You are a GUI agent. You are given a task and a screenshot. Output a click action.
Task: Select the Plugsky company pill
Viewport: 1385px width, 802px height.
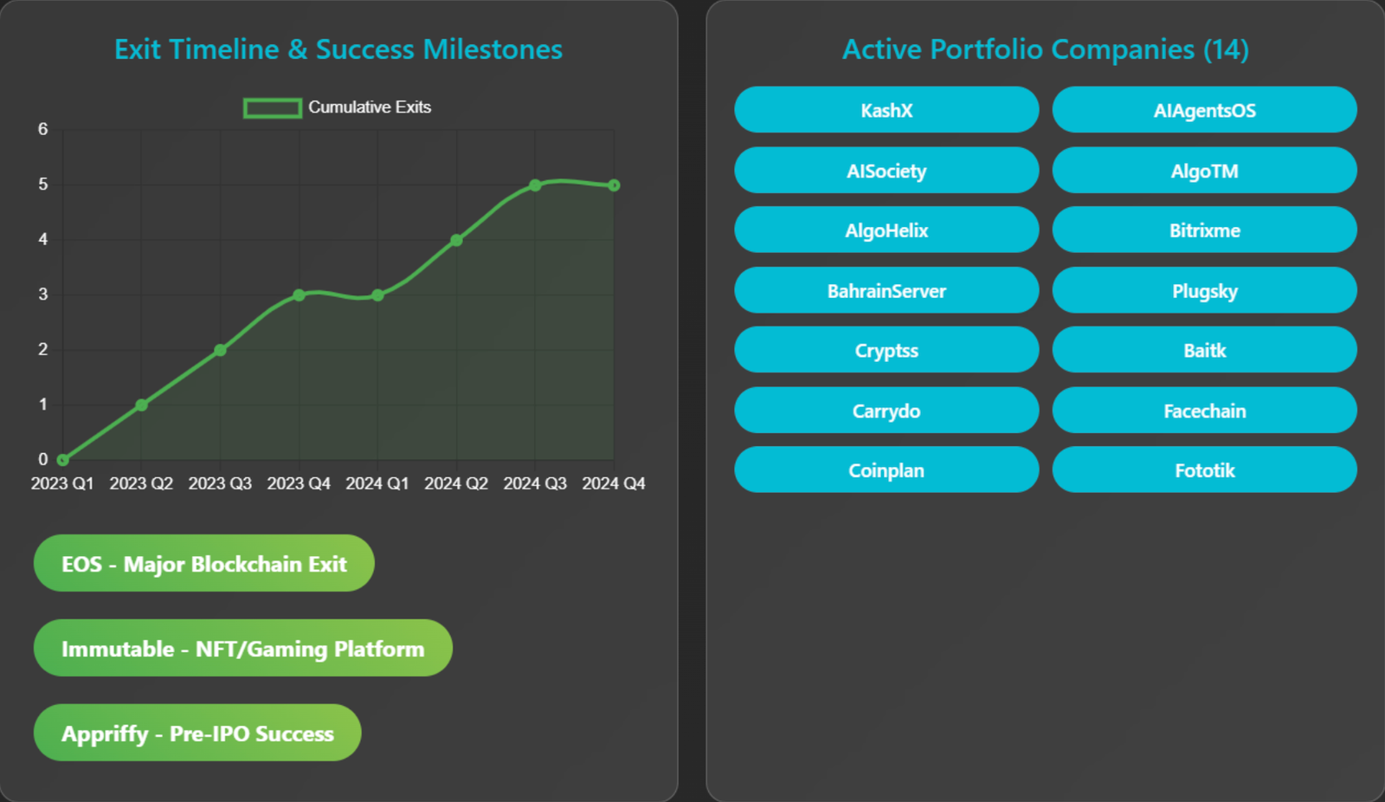(x=1204, y=291)
